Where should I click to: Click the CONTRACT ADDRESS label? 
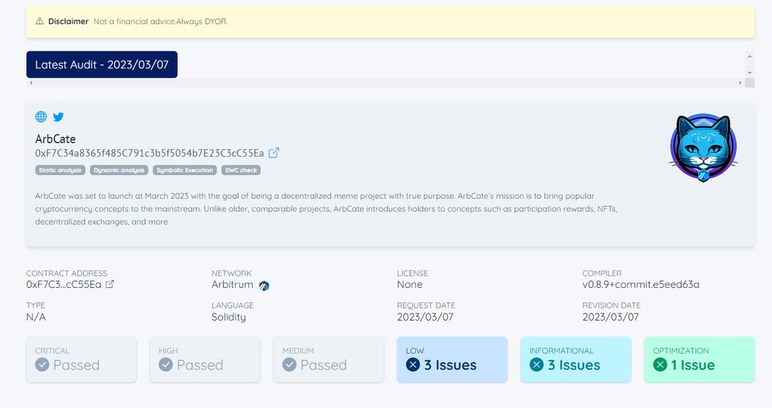pos(67,273)
